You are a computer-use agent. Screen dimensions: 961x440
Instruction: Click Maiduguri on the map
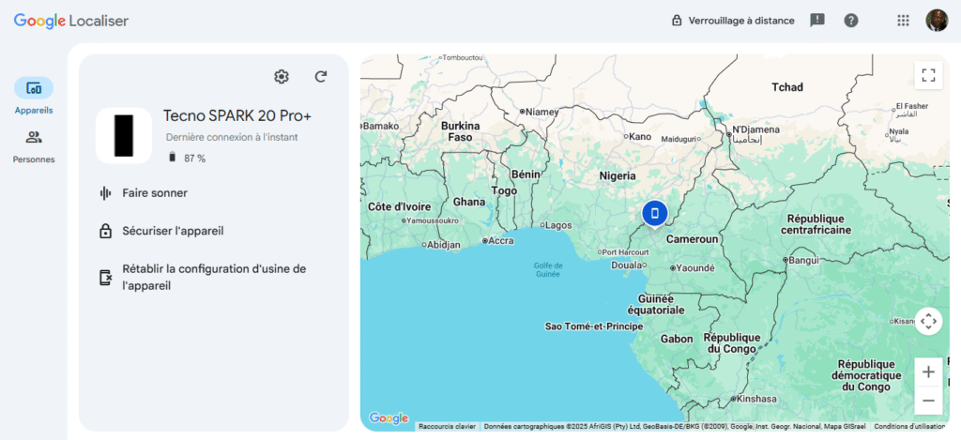679,139
